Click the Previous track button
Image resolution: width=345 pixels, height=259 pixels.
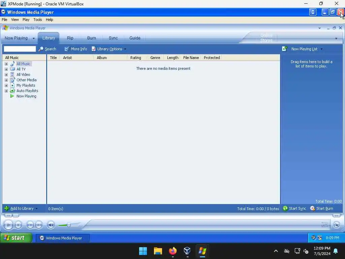[x=30, y=225]
